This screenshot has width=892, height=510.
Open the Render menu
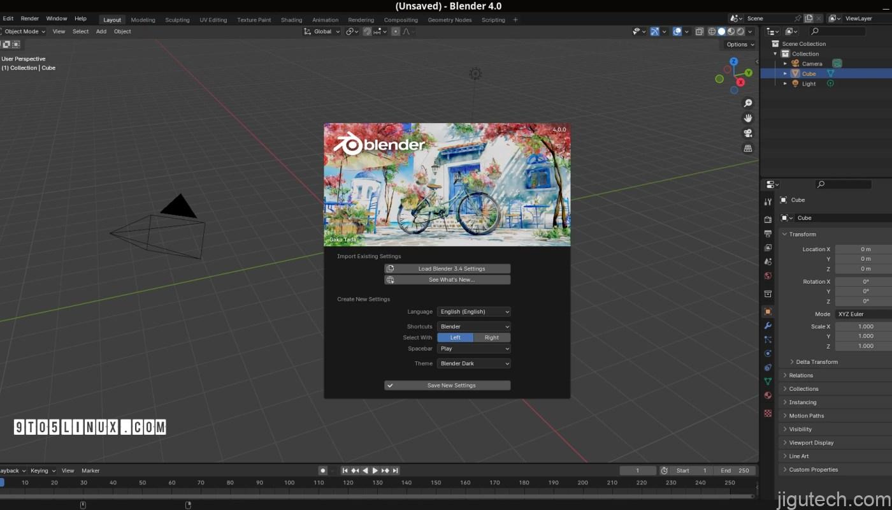pos(29,18)
